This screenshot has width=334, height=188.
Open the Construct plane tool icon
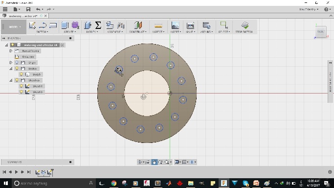pos(138,25)
